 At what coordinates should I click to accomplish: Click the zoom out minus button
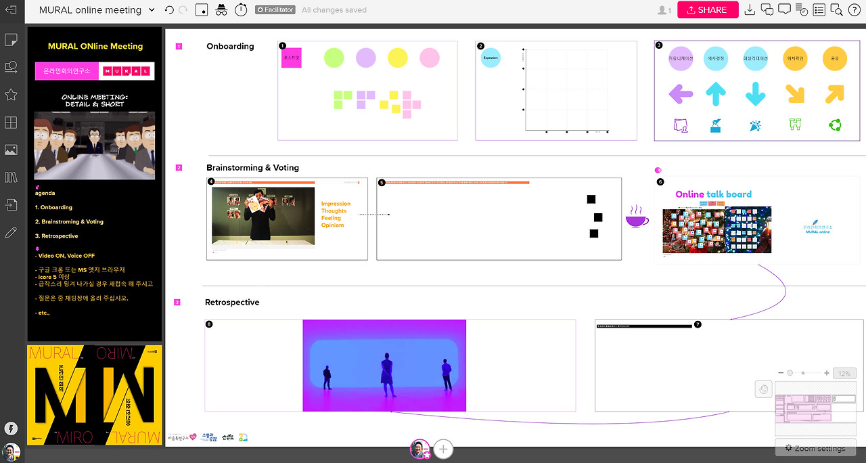(781, 373)
